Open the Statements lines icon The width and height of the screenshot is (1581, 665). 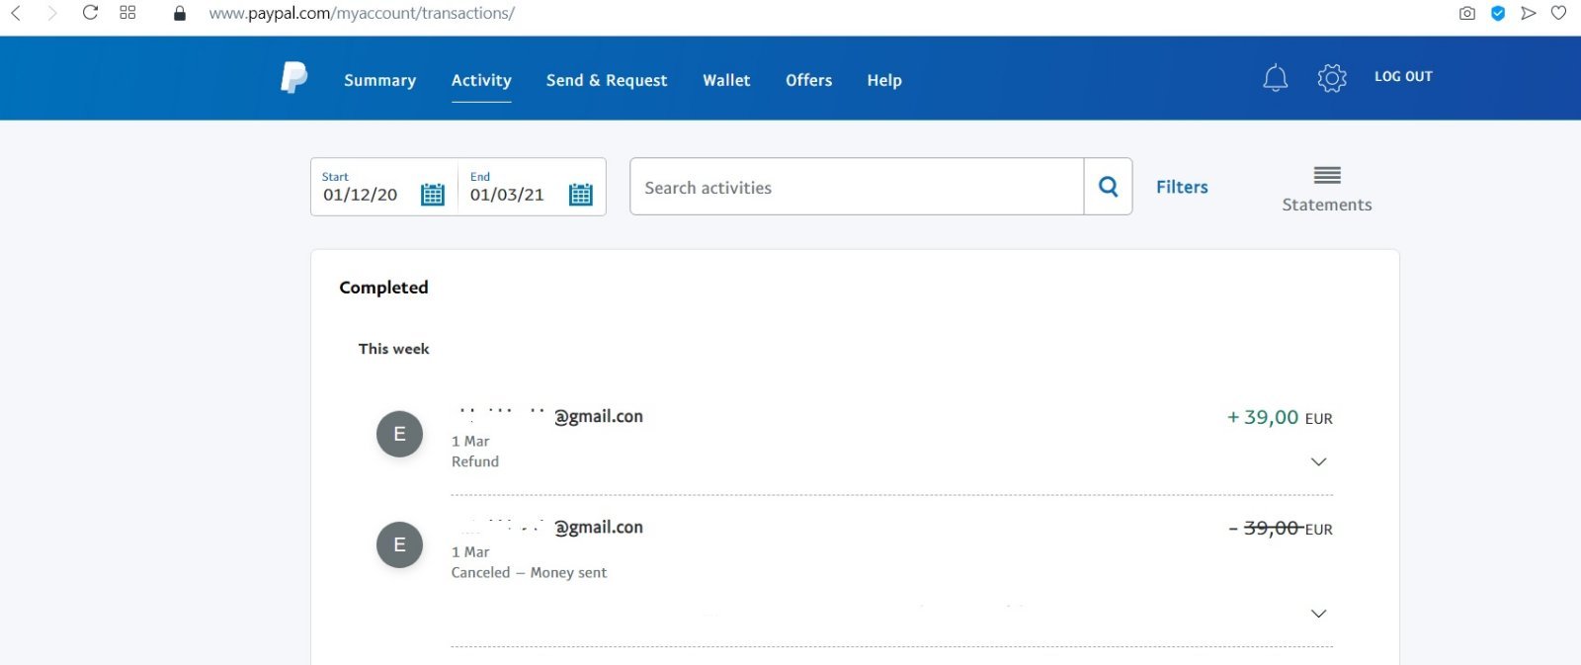click(x=1327, y=176)
